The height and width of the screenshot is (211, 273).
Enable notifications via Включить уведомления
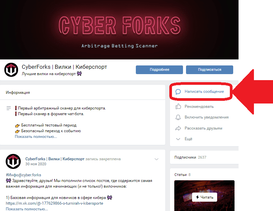coord(206,118)
